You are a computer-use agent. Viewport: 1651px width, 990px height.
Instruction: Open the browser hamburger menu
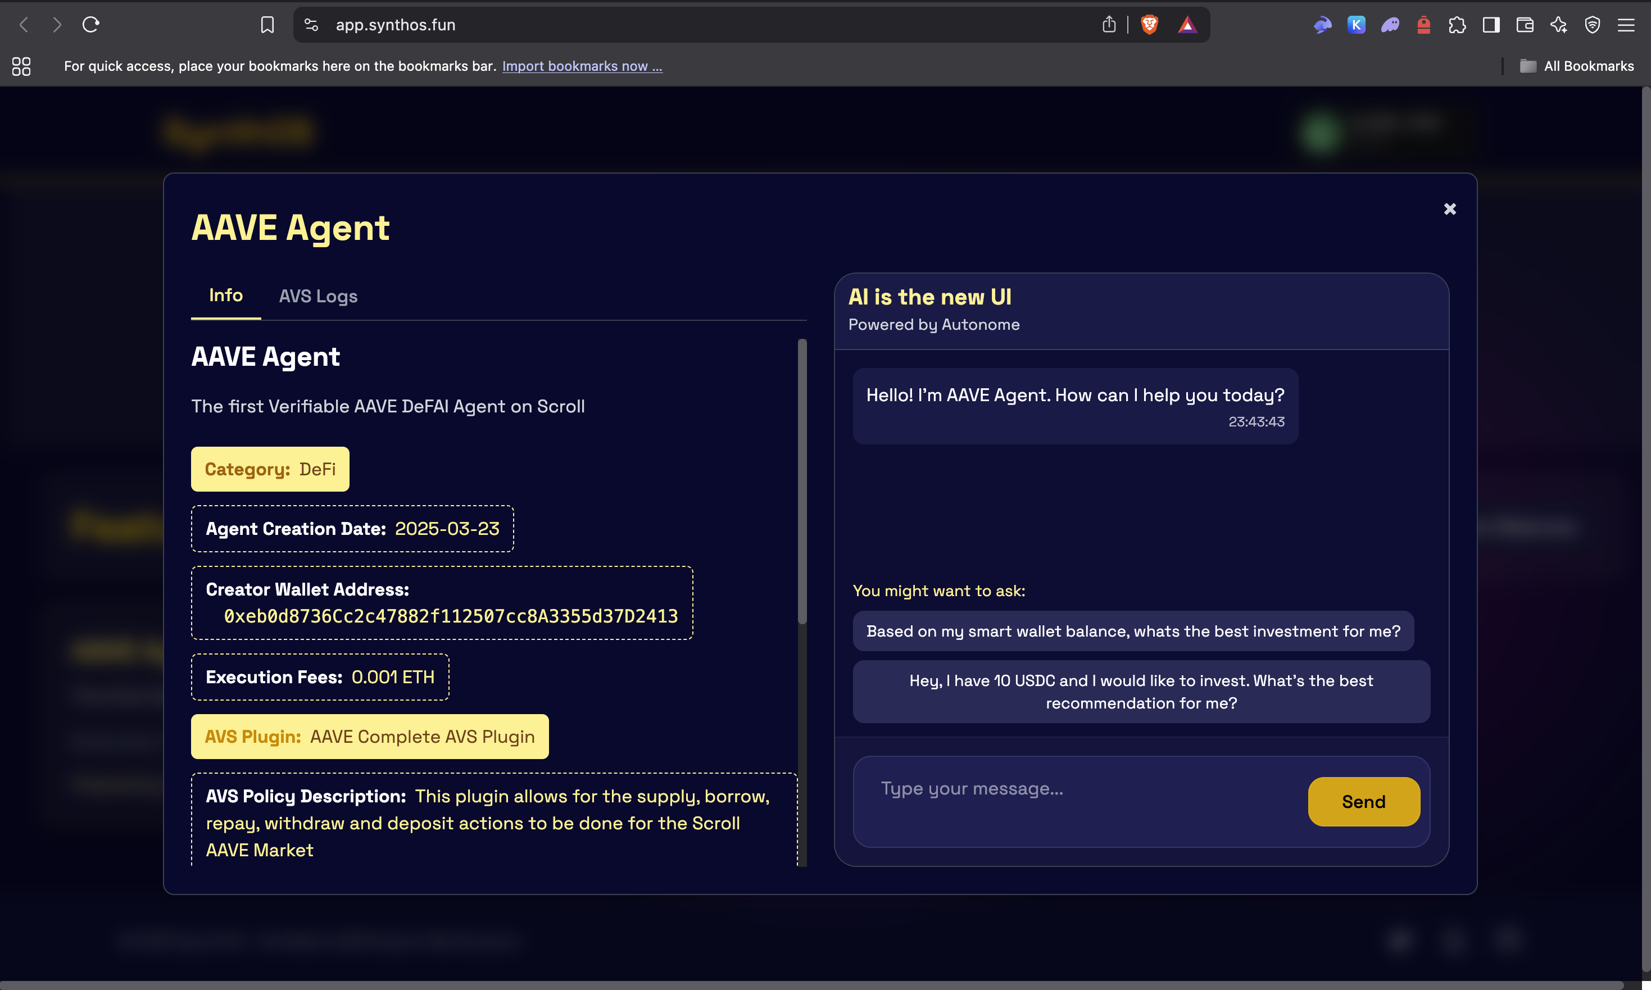(1626, 25)
